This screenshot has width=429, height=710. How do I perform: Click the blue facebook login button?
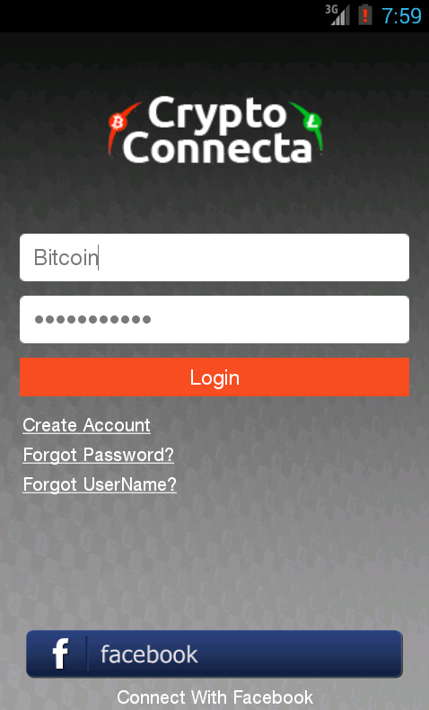214,654
